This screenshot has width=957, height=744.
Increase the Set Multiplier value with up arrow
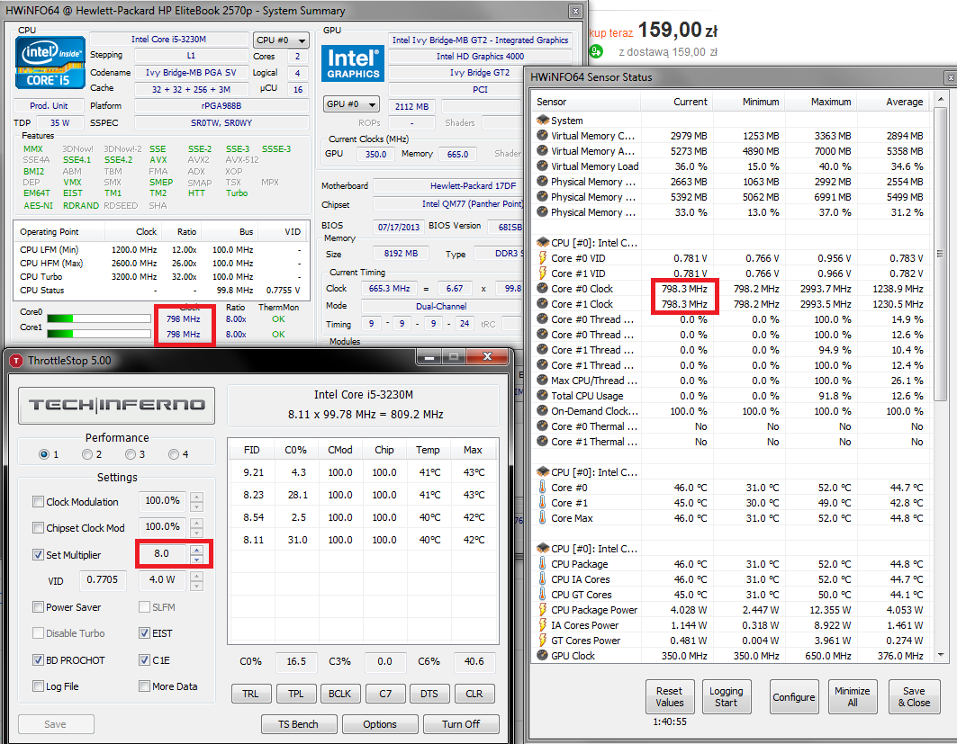196,549
